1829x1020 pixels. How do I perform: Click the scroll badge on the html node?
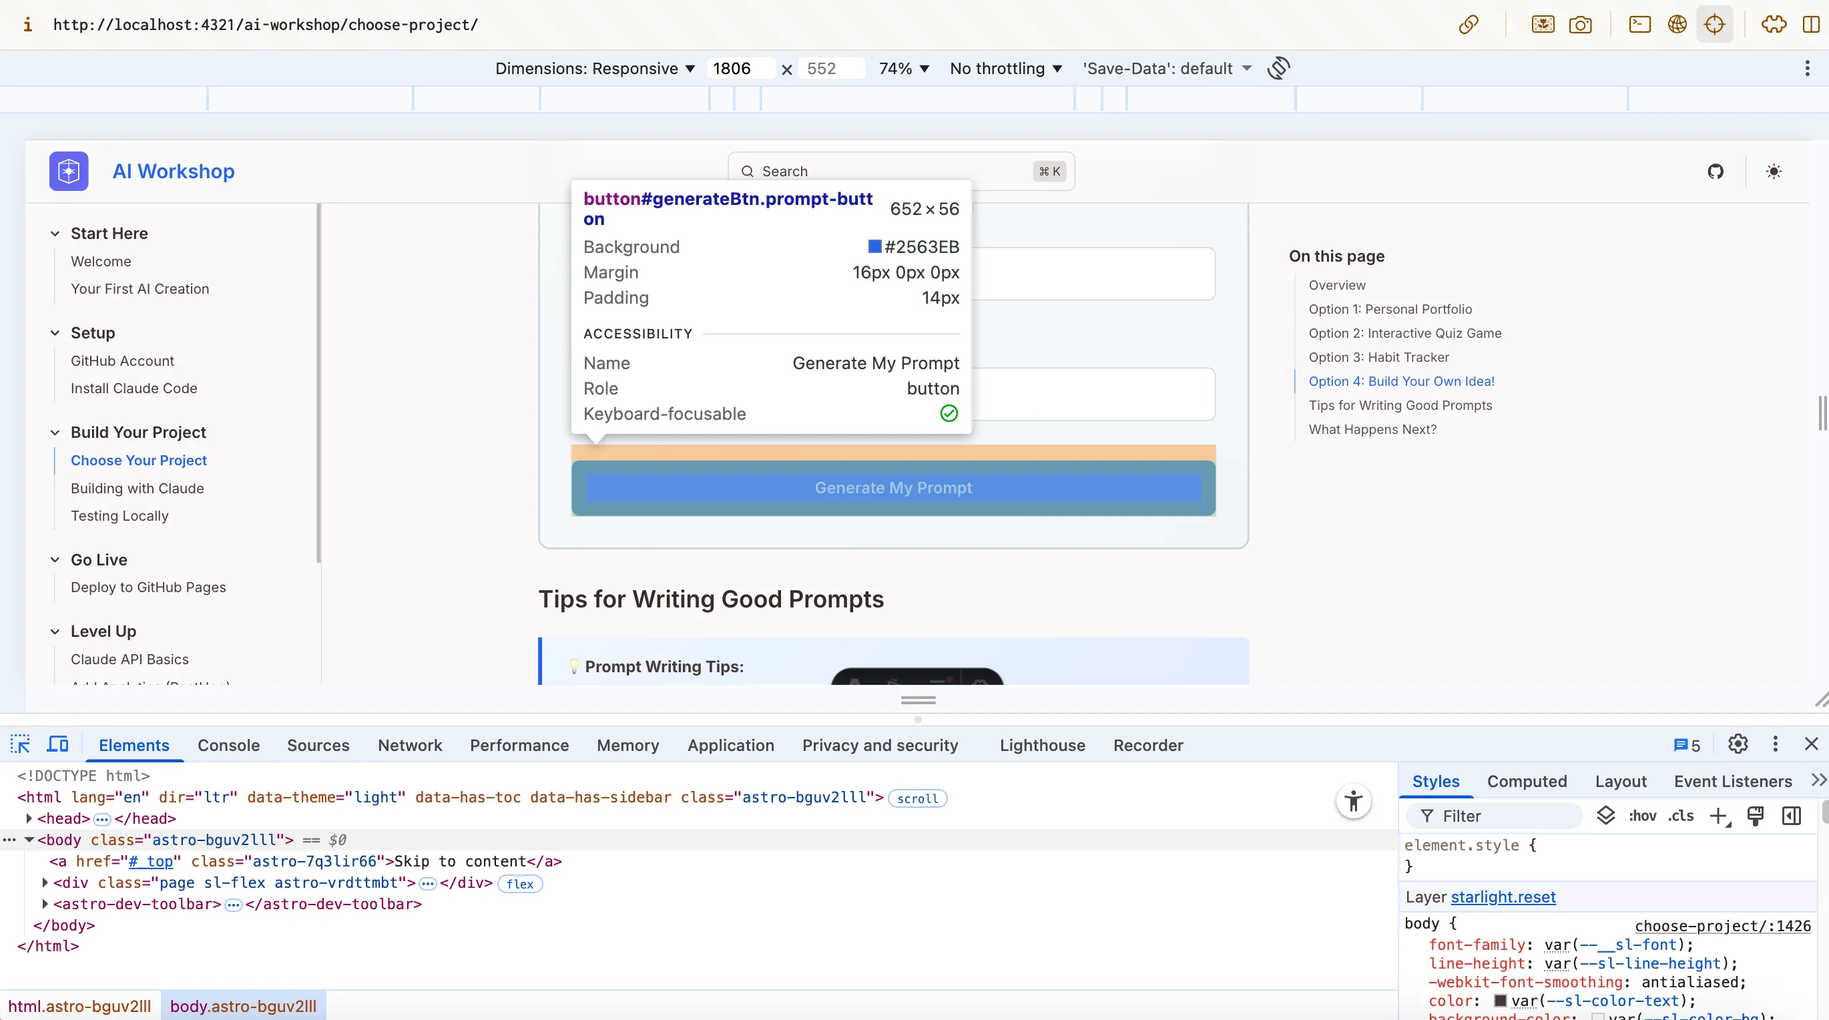pos(917,798)
